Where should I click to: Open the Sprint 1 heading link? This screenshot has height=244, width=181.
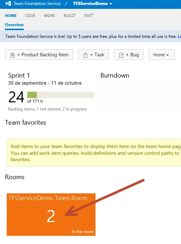coord(19,75)
